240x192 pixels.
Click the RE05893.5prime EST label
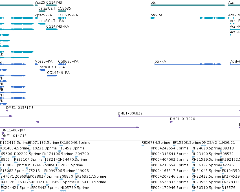tap(60, 182)
